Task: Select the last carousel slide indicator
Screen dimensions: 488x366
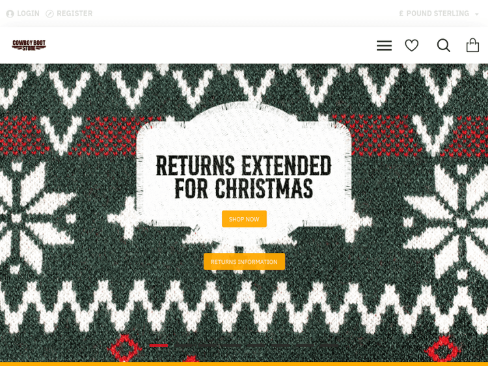Action: coord(329,345)
